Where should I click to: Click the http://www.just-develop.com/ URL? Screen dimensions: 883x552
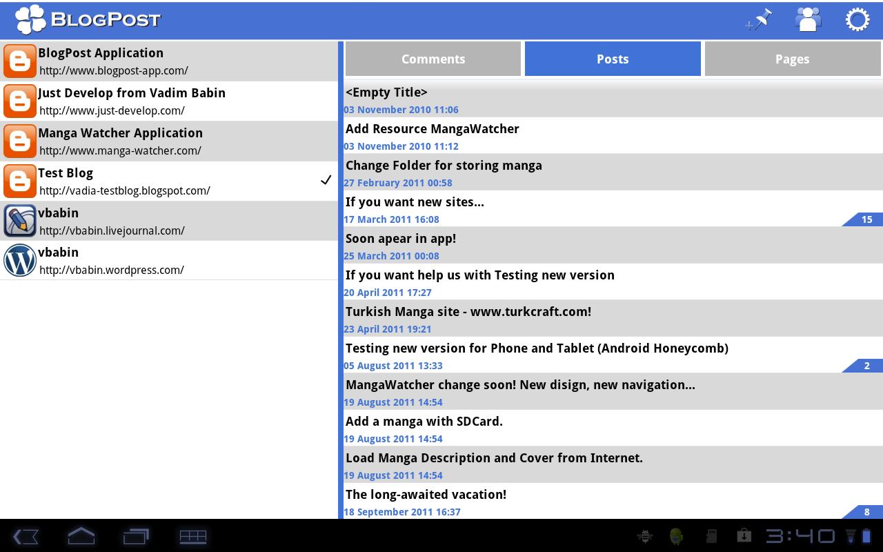pos(112,110)
